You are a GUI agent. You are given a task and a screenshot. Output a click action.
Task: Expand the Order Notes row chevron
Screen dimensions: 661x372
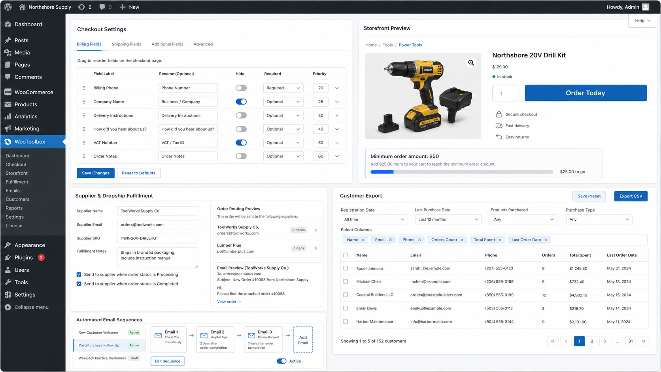click(337, 156)
